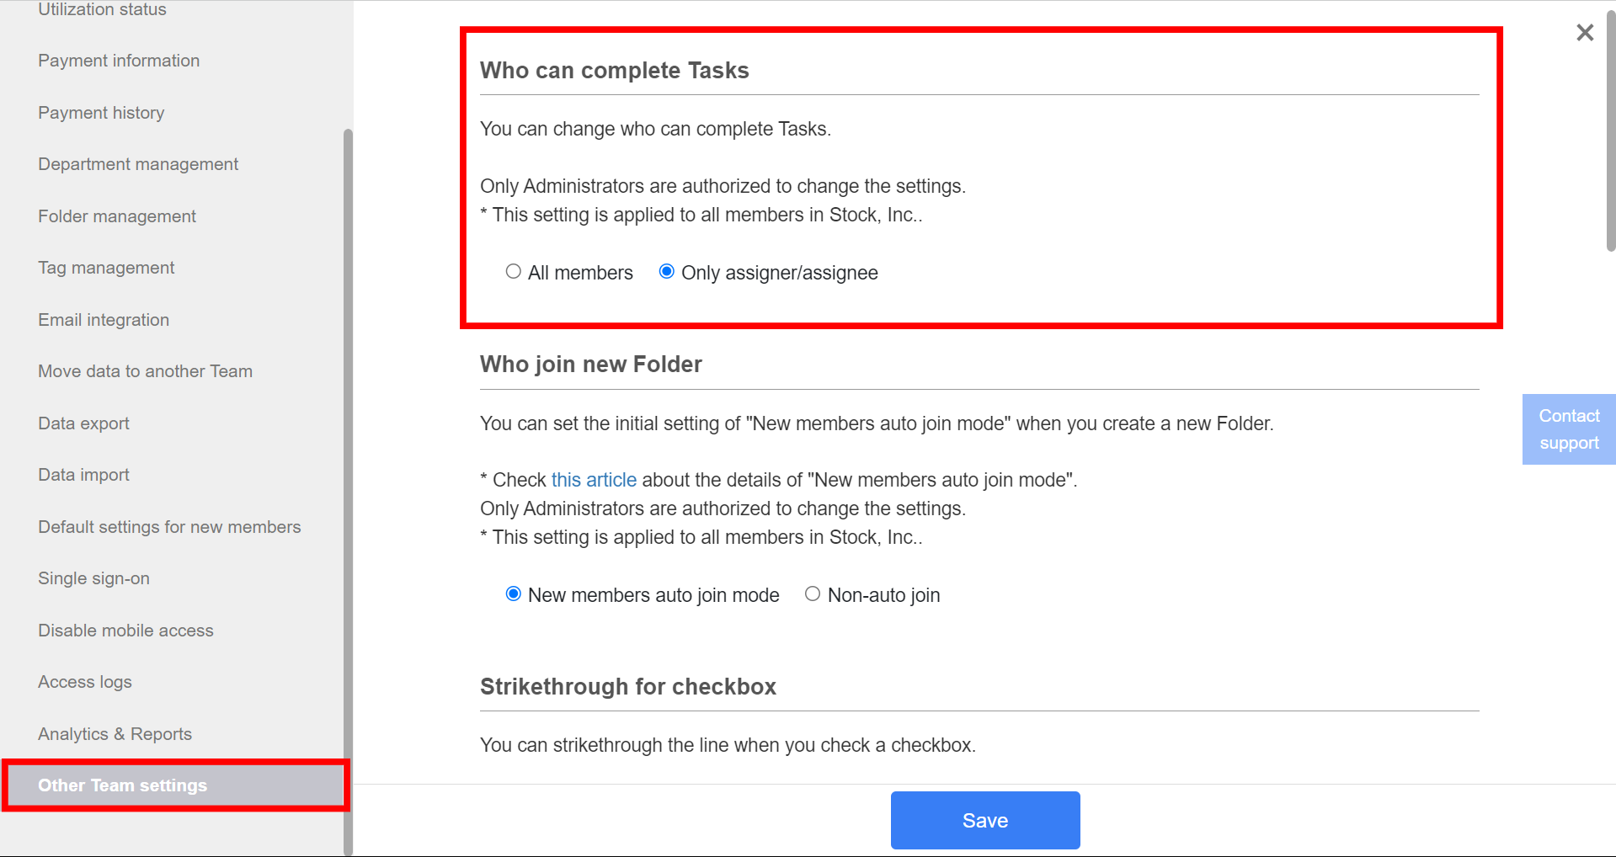This screenshot has width=1616, height=857.
Task: Open 'Single sign-on' configuration
Action: click(93, 578)
